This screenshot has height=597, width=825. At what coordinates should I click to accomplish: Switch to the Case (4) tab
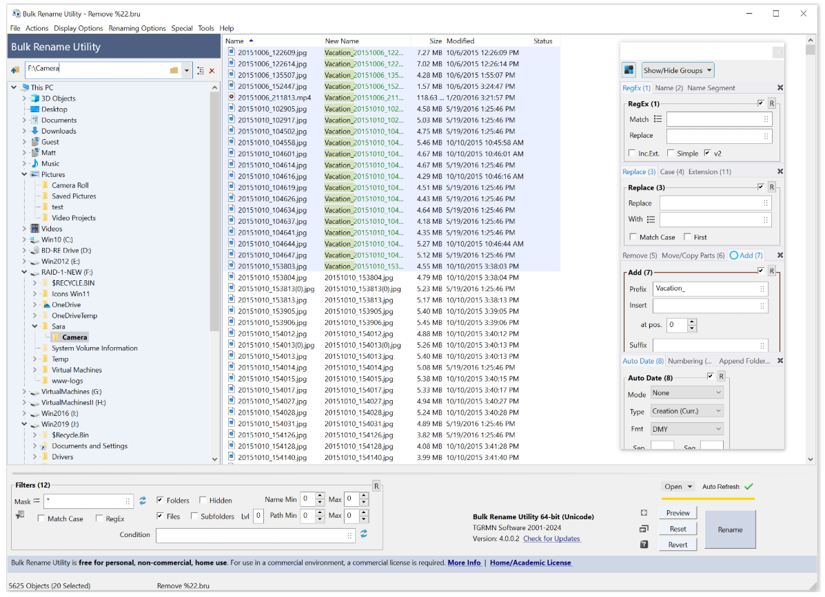(672, 172)
